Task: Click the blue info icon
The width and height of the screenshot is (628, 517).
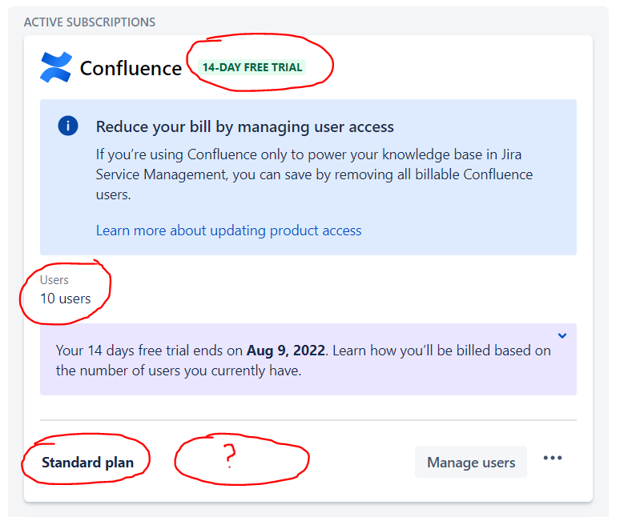Action: 68,126
